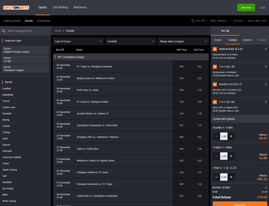
Task: Select Tennis in the Sports list
Action: pos(6,101)
